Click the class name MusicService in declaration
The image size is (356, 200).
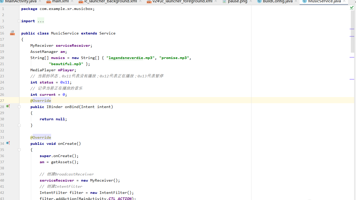tap(65, 33)
